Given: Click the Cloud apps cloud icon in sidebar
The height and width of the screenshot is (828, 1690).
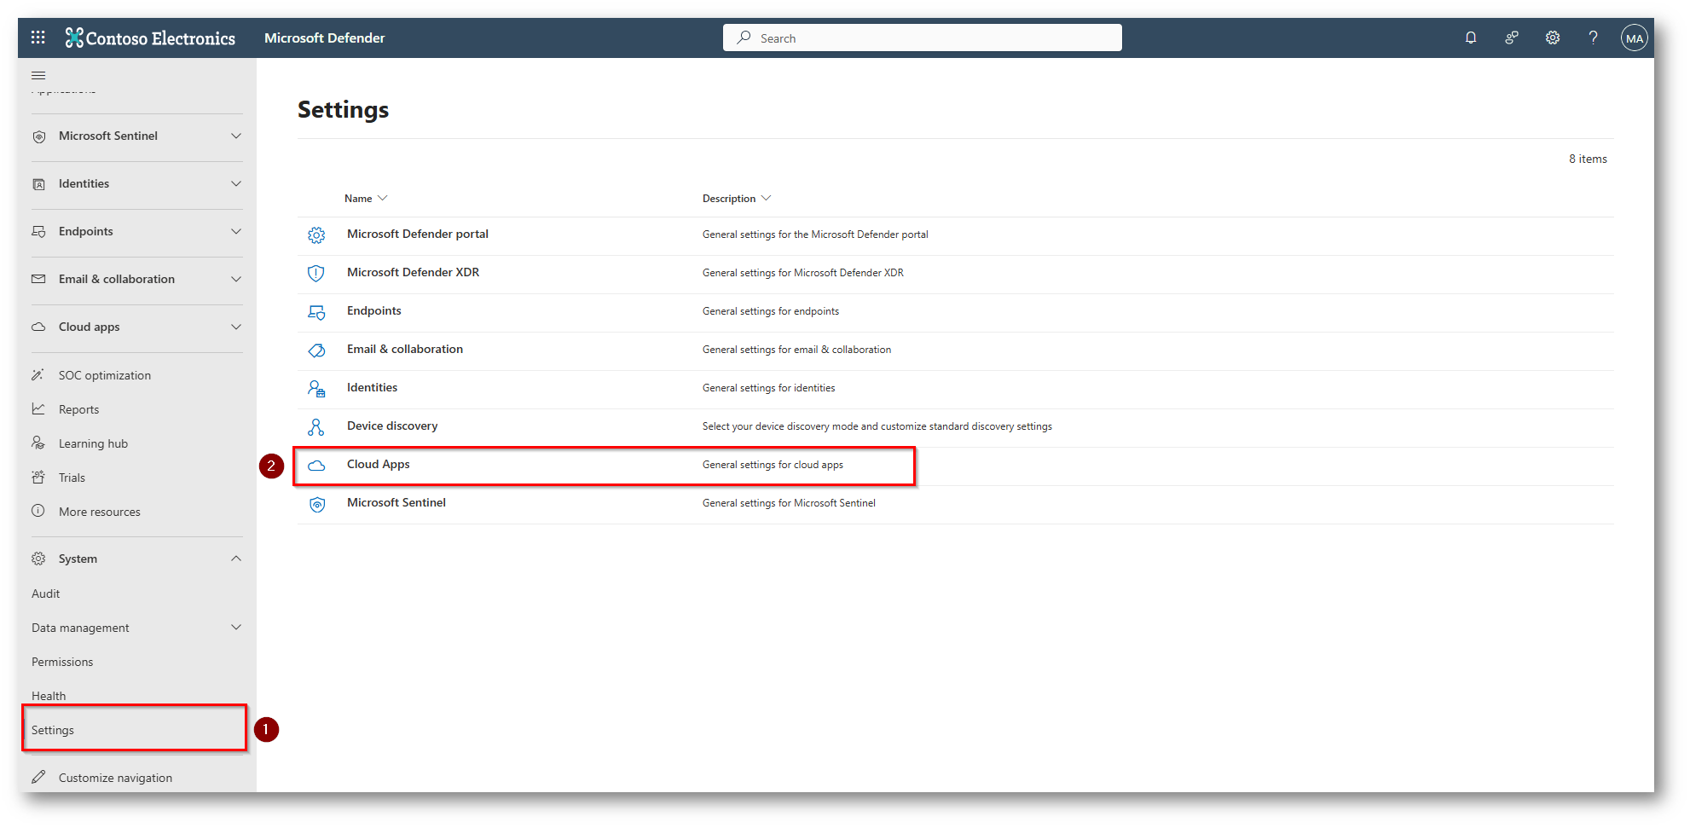Looking at the screenshot, I should (x=38, y=327).
